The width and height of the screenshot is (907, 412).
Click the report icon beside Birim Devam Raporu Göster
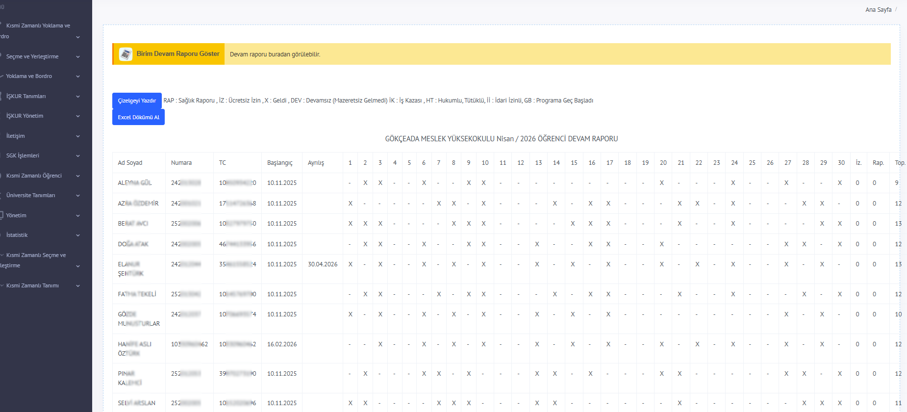coord(126,54)
